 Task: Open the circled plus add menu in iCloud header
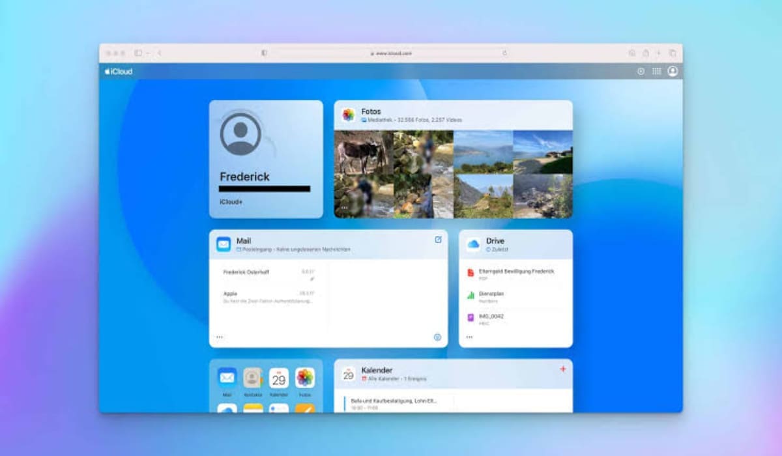(641, 72)
